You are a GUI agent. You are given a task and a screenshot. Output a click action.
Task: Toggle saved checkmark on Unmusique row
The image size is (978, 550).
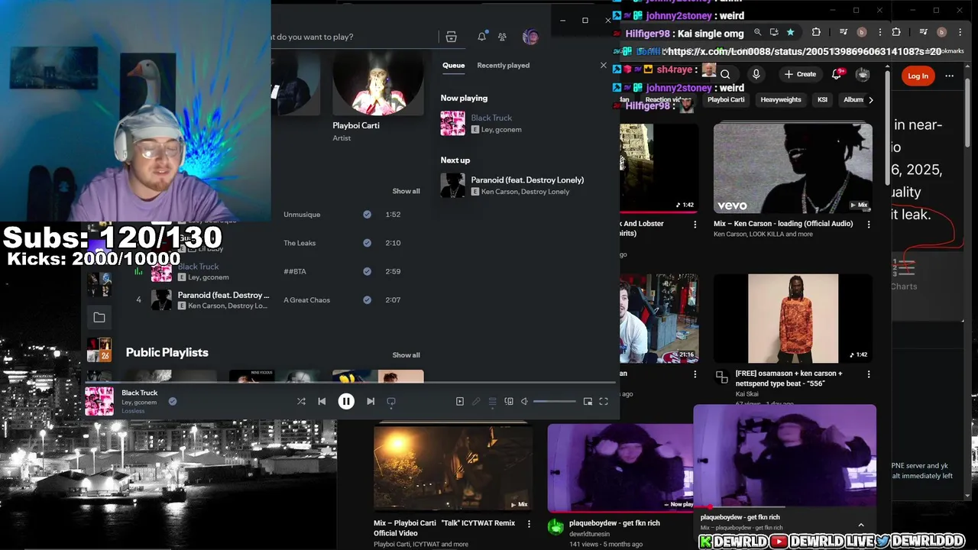coord(368,215)
